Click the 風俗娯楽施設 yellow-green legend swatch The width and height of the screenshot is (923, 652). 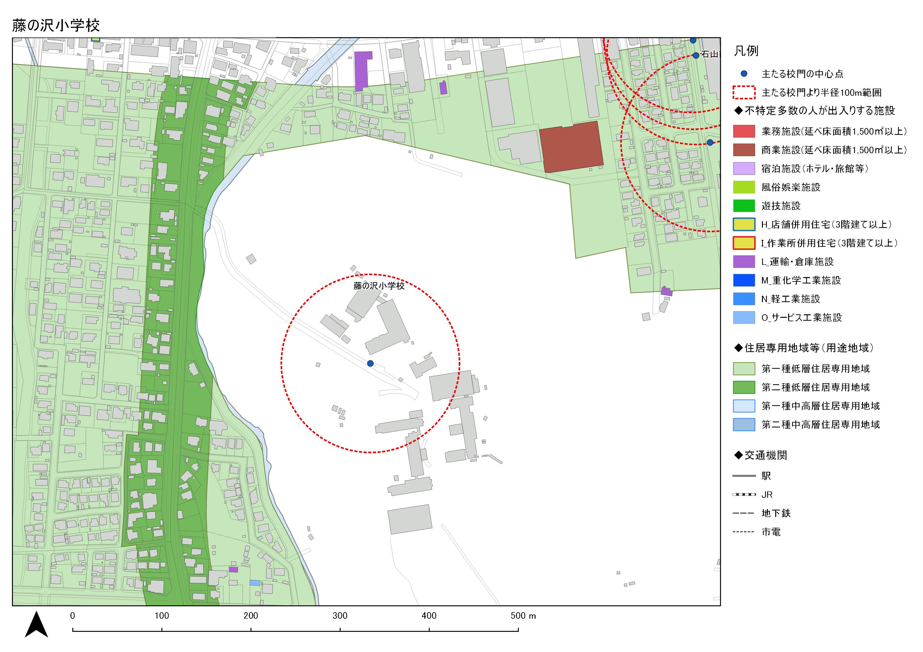click(744, 187)
